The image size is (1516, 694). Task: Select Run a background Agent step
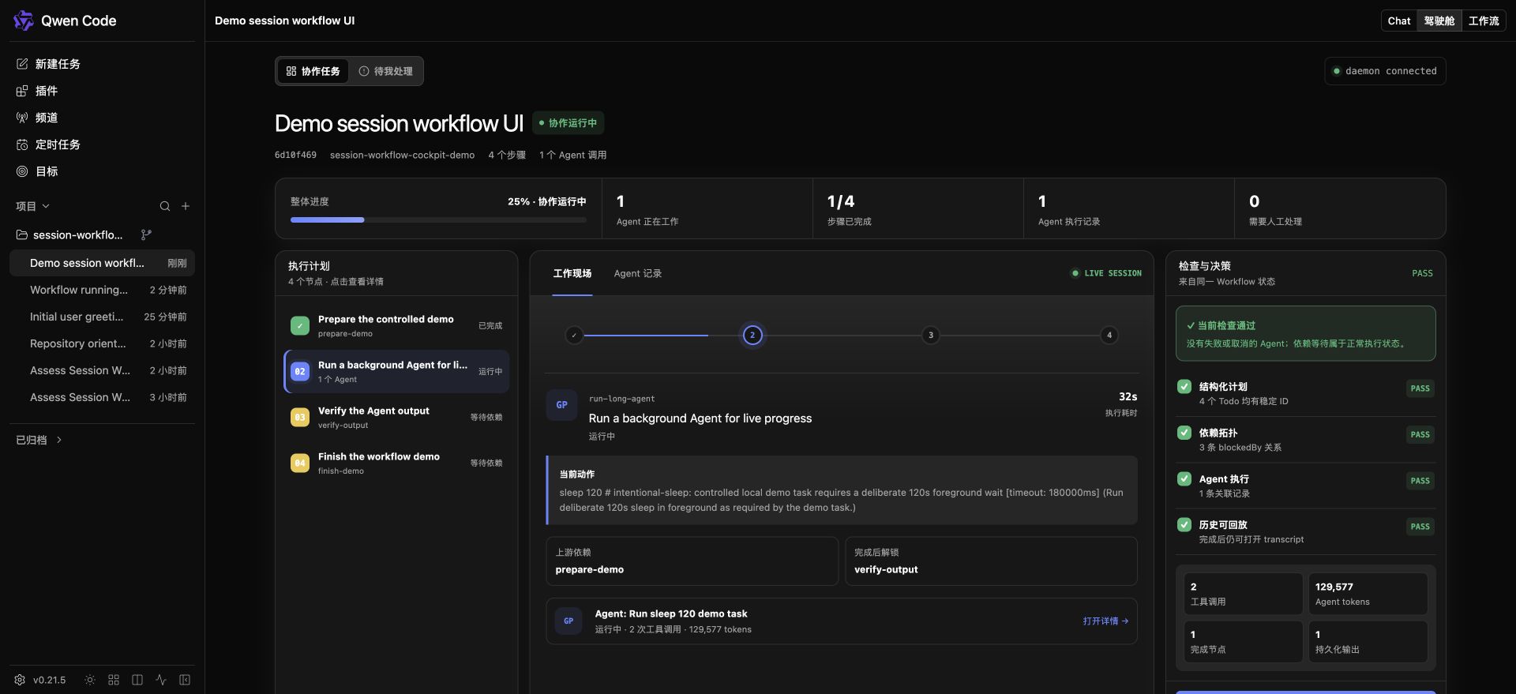(x=396, y=371)
